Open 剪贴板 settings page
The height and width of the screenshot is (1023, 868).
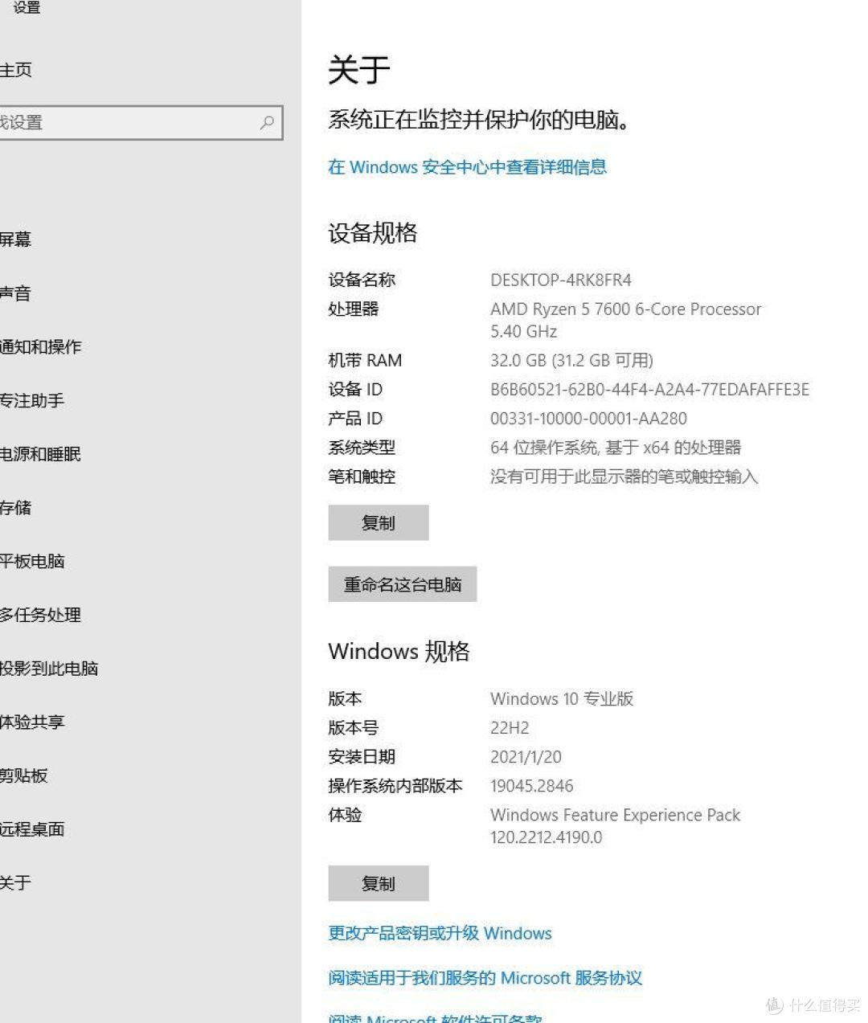click(24, 775)
